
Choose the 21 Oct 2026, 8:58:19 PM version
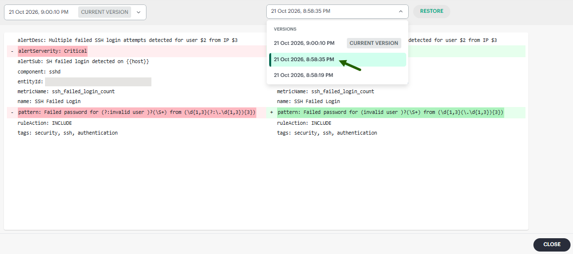337,75
